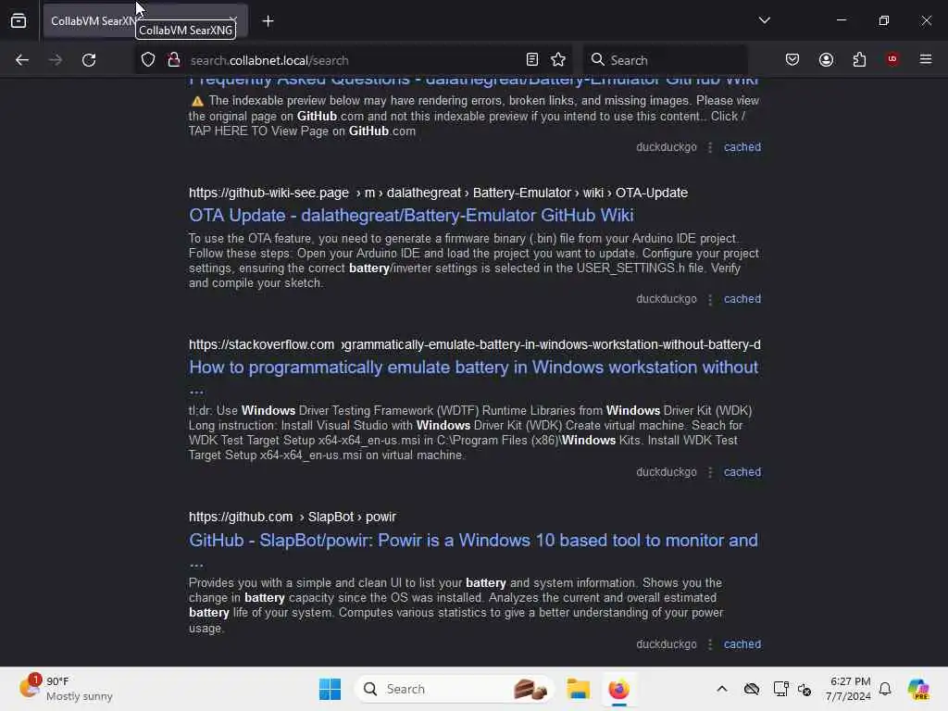Close the CollabVM SearXNG tab
The width and height of the screenshot is (948, 711).
(x=232, y=21)
